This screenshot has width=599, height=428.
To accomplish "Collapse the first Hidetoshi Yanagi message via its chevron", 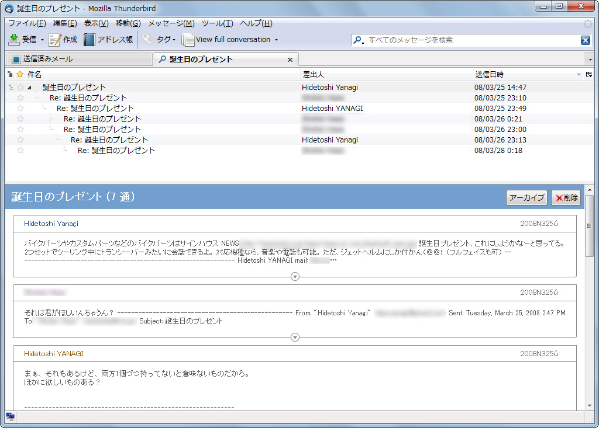I will [295, 277].
